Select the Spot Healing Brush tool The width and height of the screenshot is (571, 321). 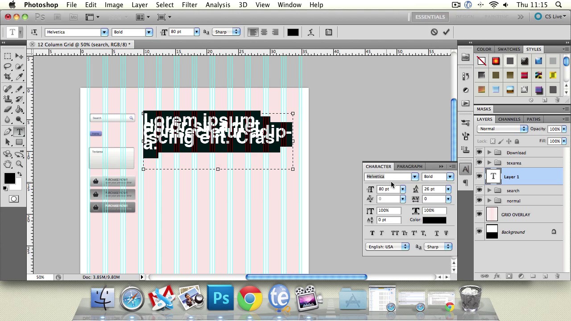point(8,89)
